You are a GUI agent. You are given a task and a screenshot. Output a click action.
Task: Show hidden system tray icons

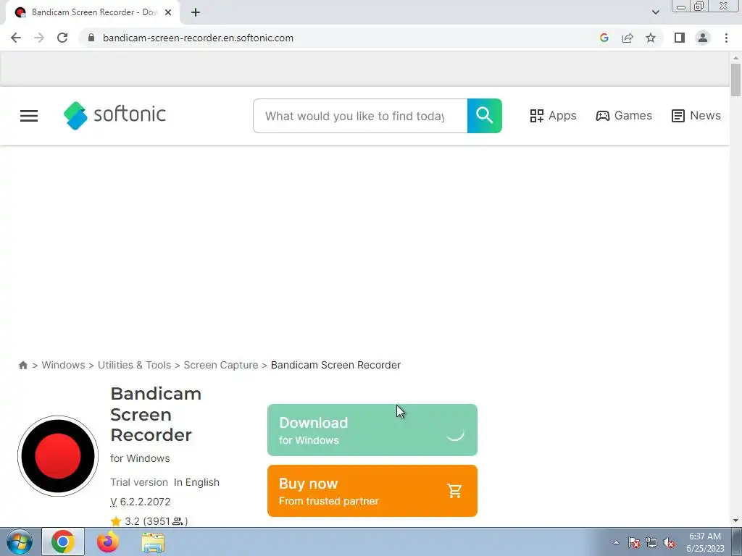point(616,543)
